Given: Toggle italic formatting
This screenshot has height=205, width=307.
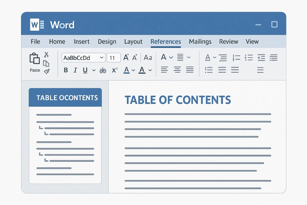Looking at the screenshot, I should click(x=75, y=70).
